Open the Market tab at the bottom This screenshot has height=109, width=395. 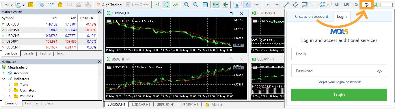click(x=214, y=105)
